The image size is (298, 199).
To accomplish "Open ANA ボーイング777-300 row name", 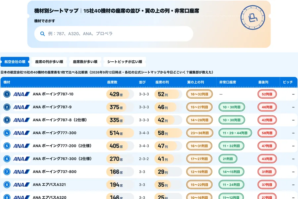I will 55,133.
